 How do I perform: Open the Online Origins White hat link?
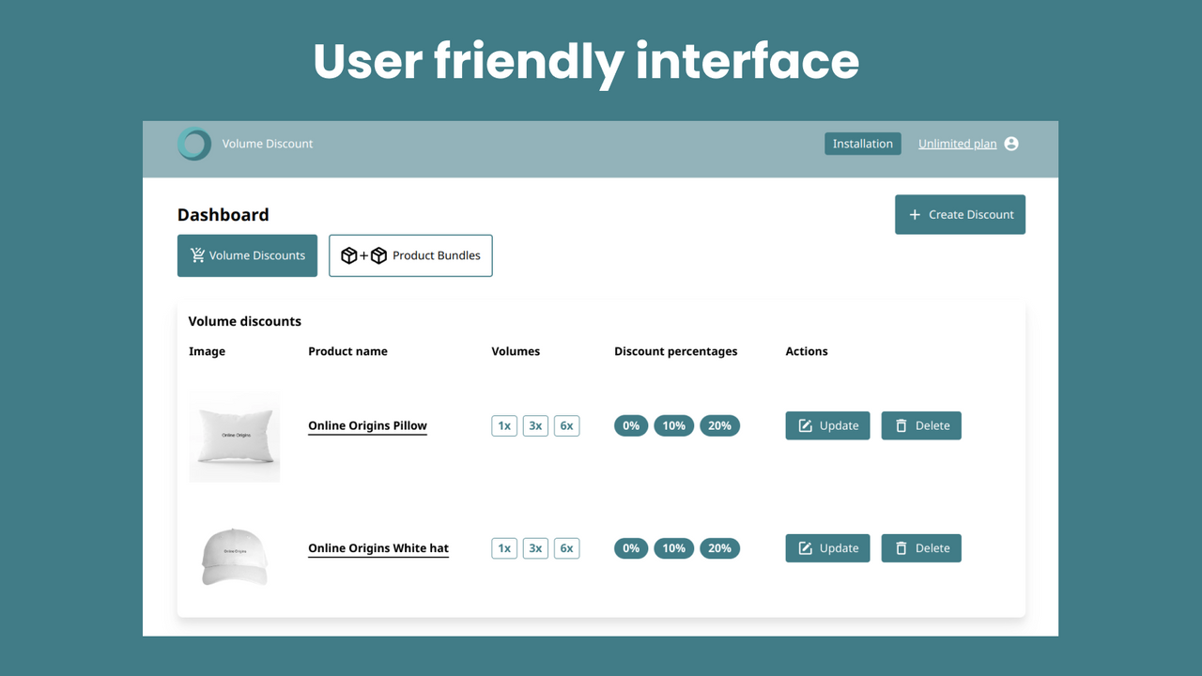378,547
